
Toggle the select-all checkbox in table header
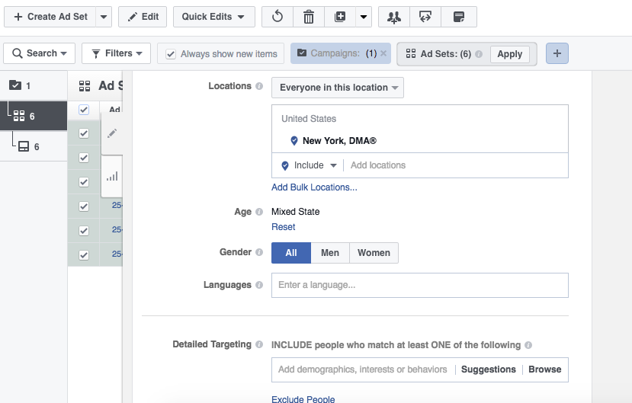(x=84, y=110)
